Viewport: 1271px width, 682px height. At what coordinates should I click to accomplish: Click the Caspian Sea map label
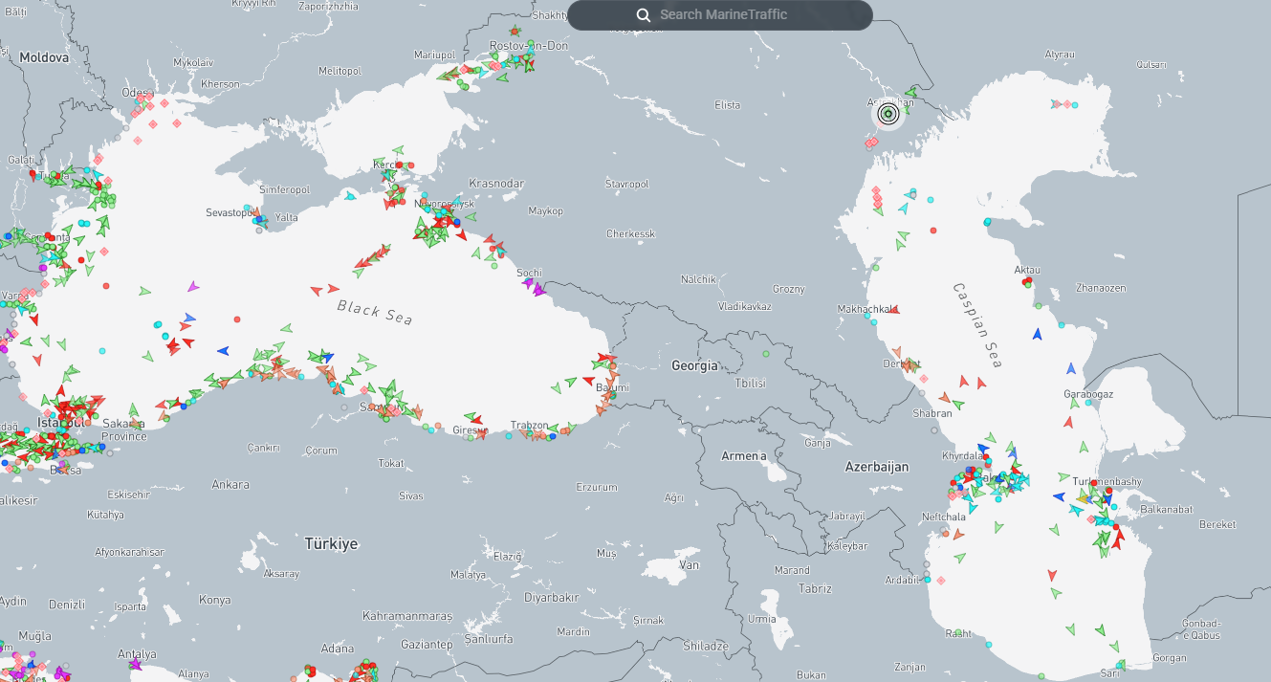tap(976, 325)
